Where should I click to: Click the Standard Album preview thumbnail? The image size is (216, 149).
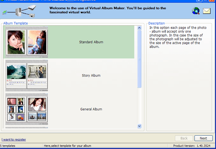27,42
